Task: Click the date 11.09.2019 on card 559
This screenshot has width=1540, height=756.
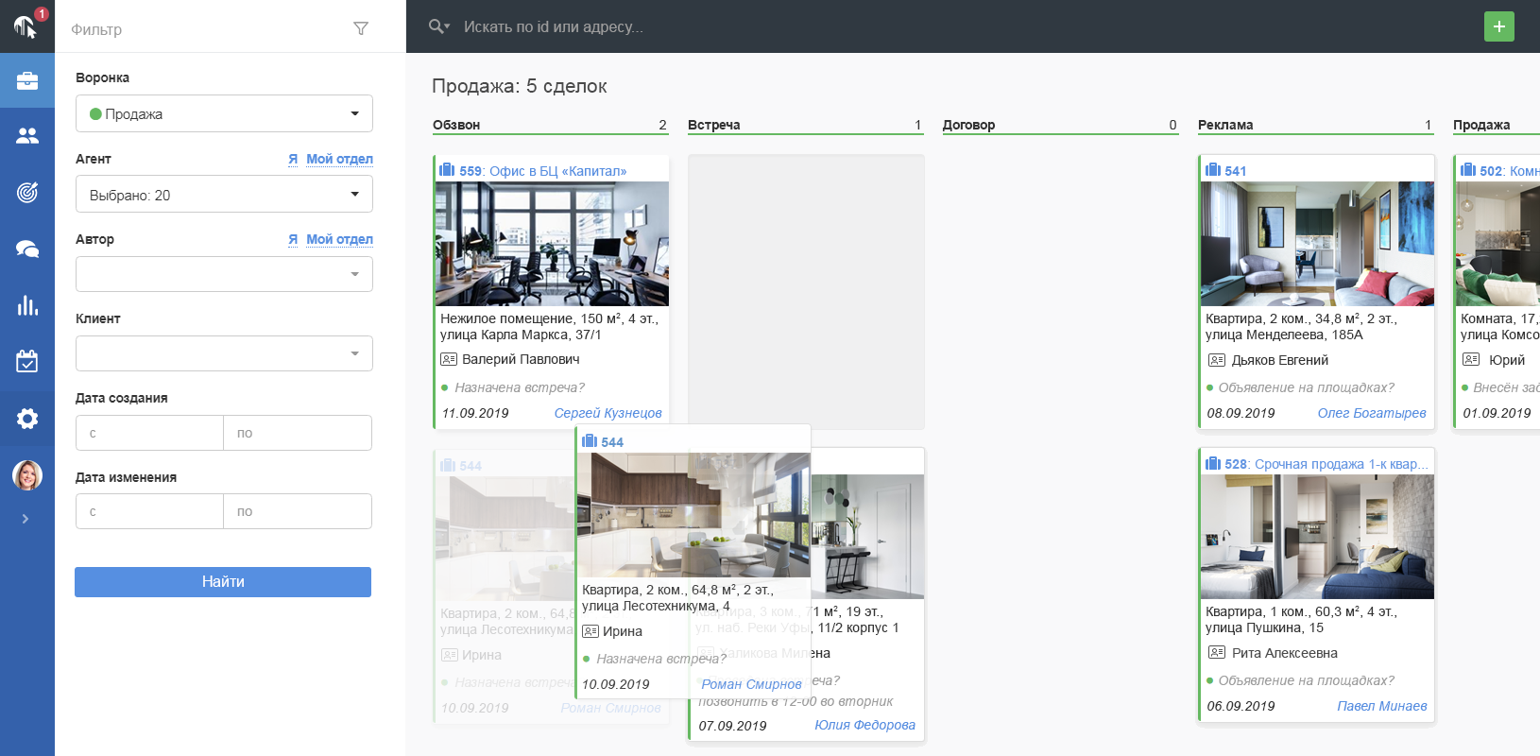Action: 475,413
